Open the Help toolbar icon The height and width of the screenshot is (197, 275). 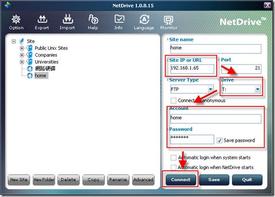pos(93,19)
